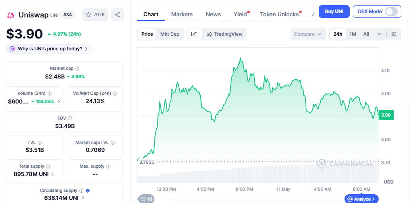Select Price chart view
This screenshot has width=410, height=203.
click(x=147, y=34)
